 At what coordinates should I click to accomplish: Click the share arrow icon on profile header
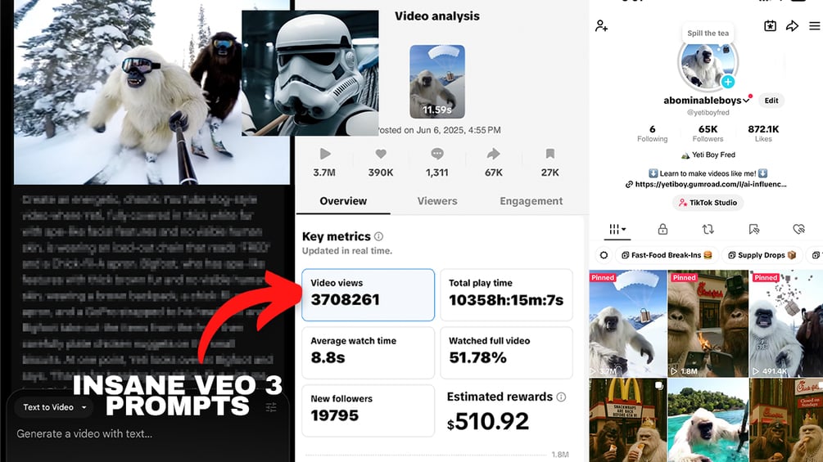pyautogui.click(x=792, y=25)
